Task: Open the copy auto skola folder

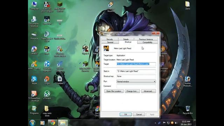Action: tap(47, 111)
